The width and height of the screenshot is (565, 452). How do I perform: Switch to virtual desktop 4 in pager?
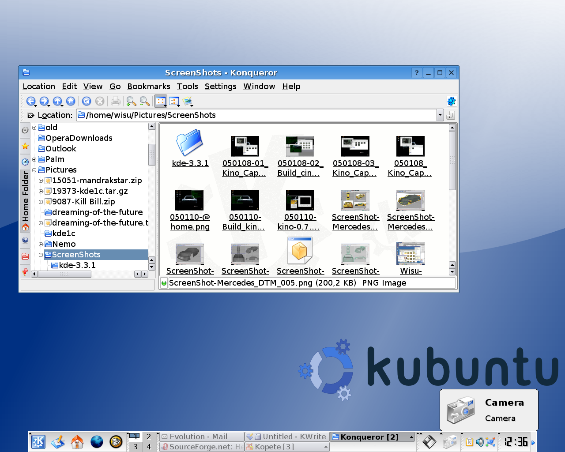point(149,447)
